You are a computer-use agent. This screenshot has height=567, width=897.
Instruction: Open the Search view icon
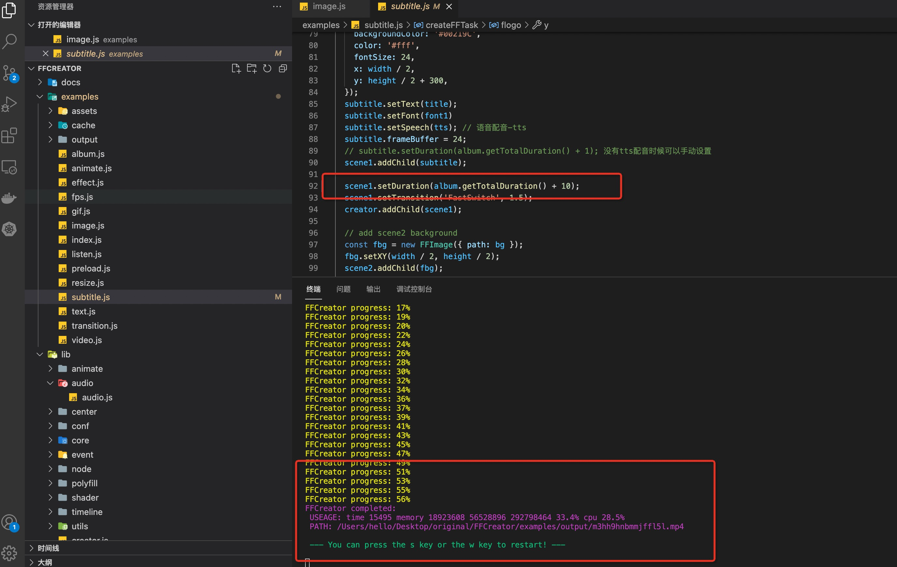(9, 42)
